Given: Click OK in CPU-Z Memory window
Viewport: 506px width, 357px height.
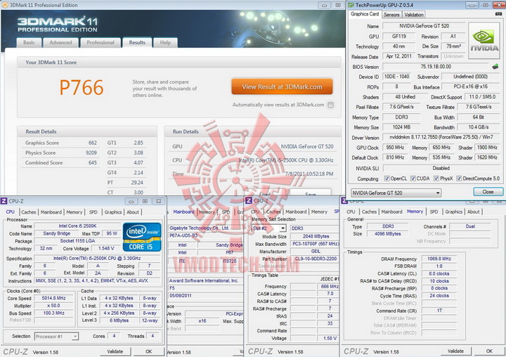Looking at the screenshot, I should click(489, 351).
